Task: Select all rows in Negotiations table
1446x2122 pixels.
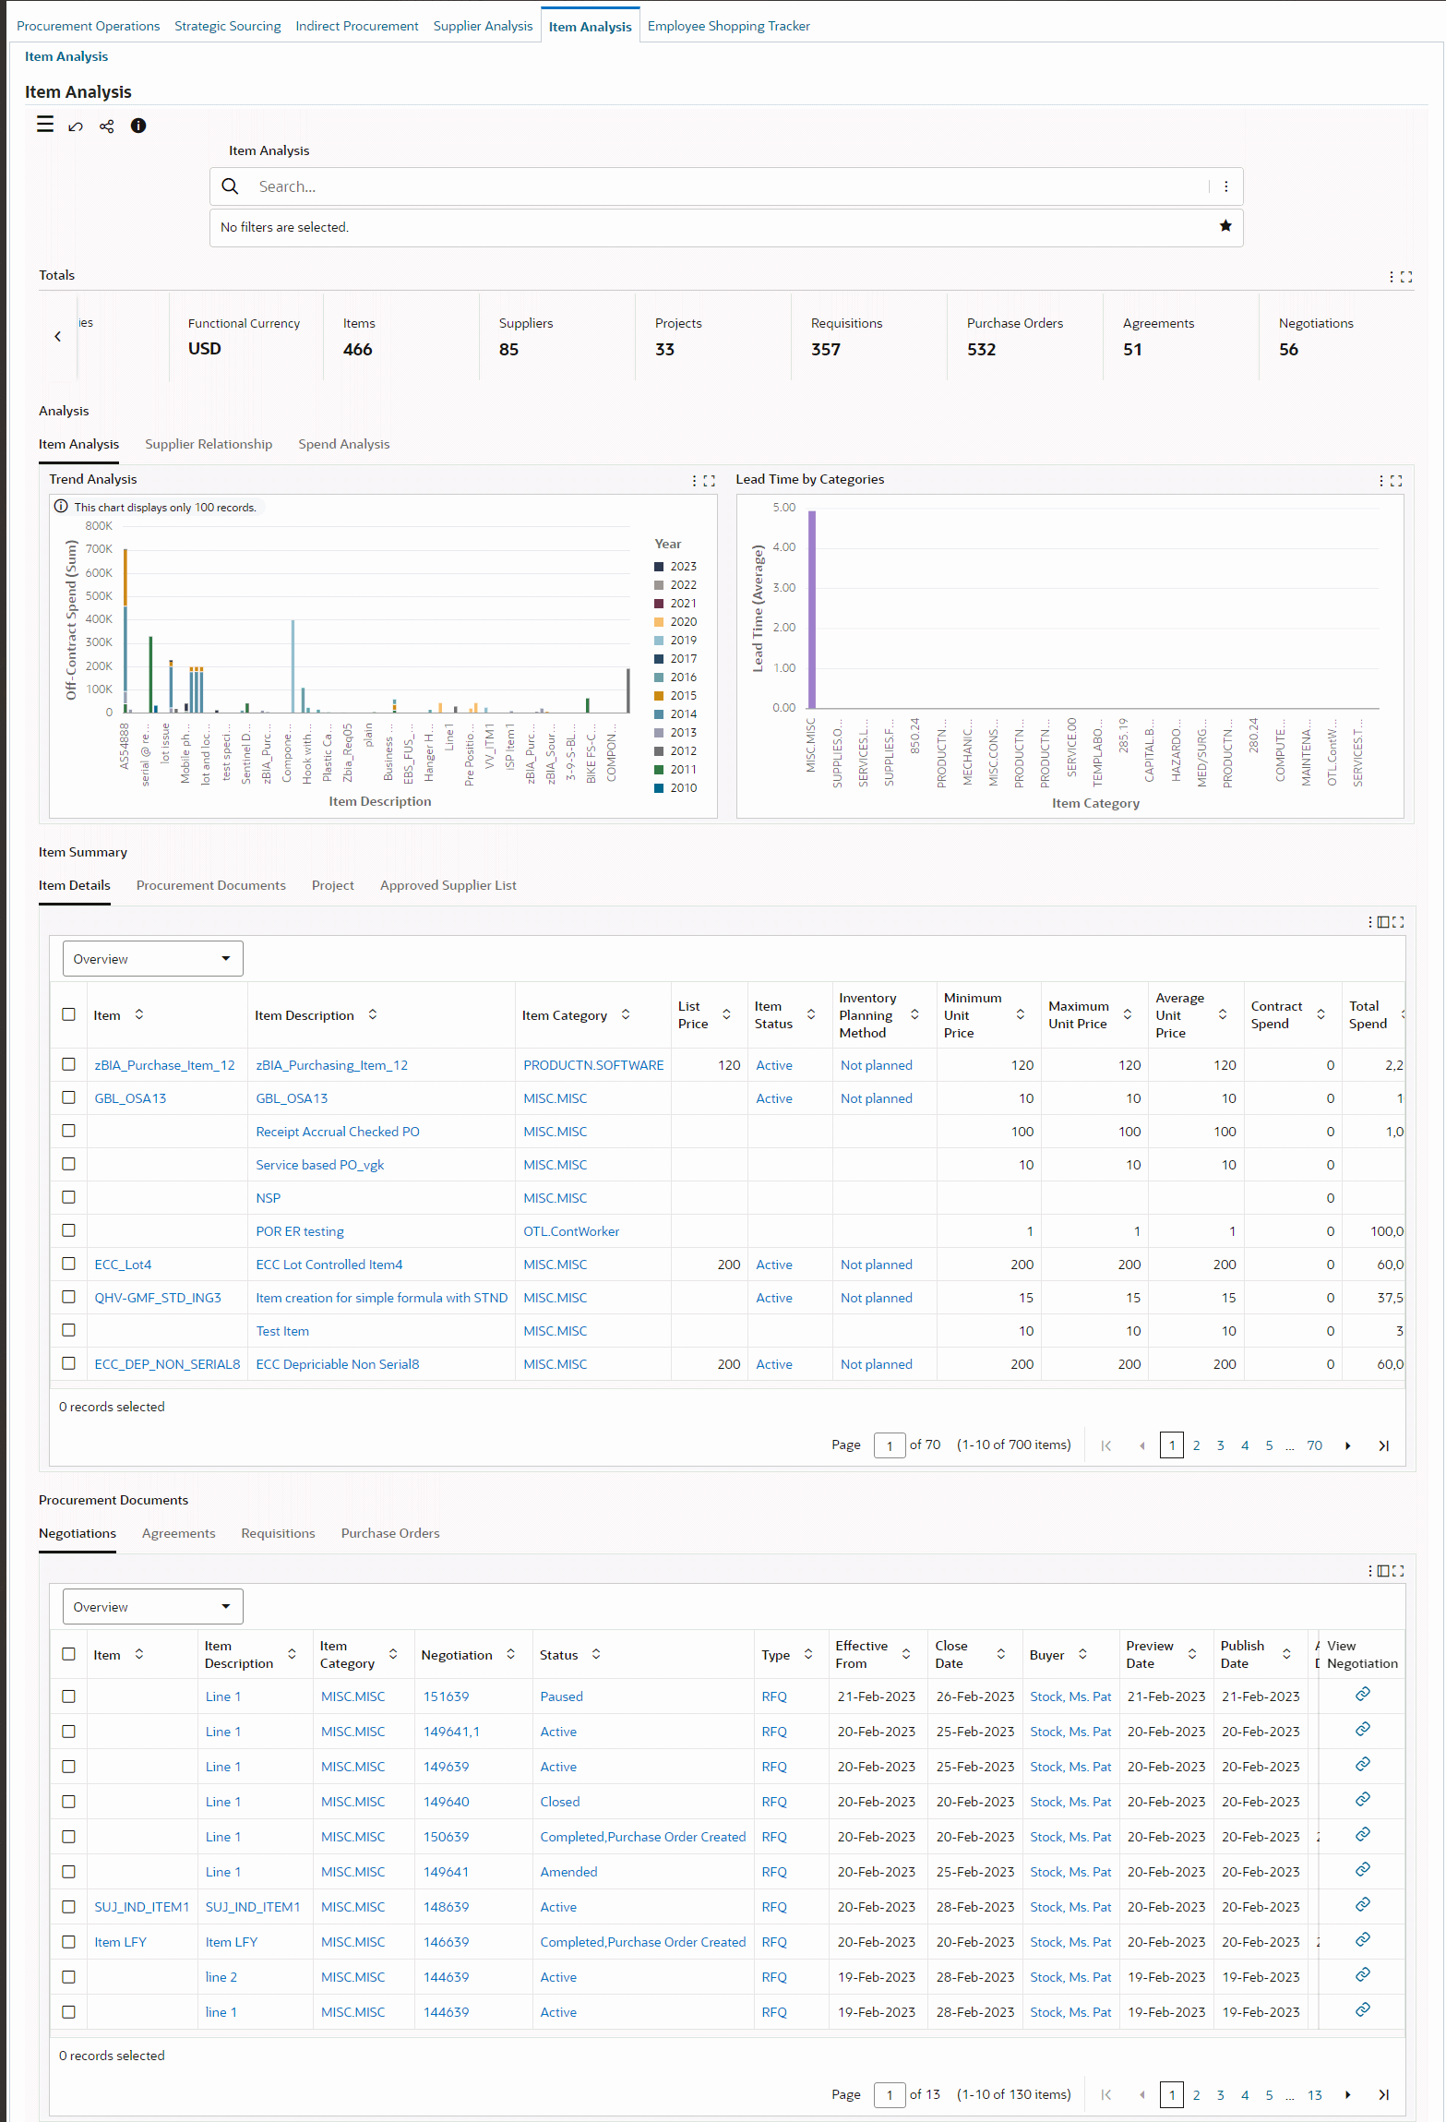Action: click(x=68, y=1654)
